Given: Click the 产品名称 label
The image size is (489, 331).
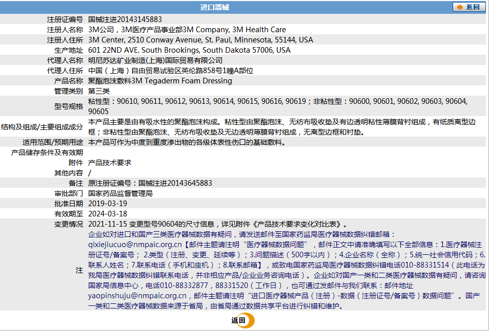Looking at the screenshot, I should (x=69, y=81).
